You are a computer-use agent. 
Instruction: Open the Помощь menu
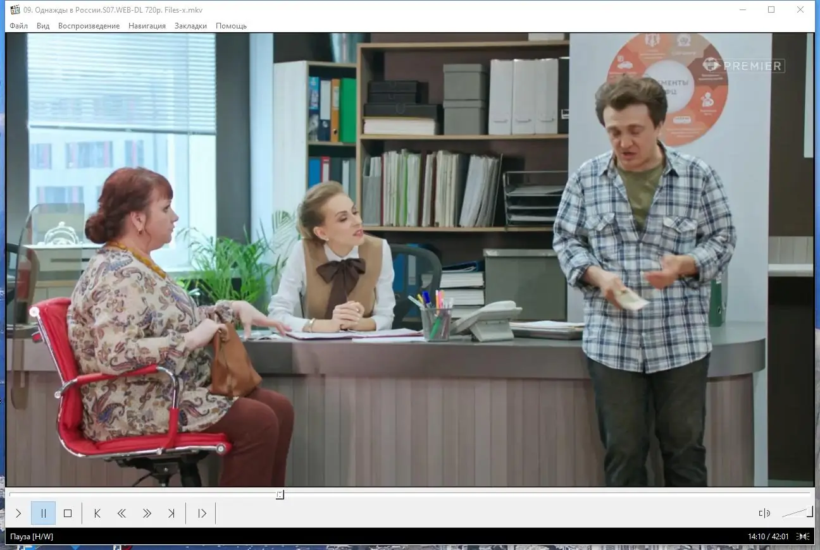point(231,26)
